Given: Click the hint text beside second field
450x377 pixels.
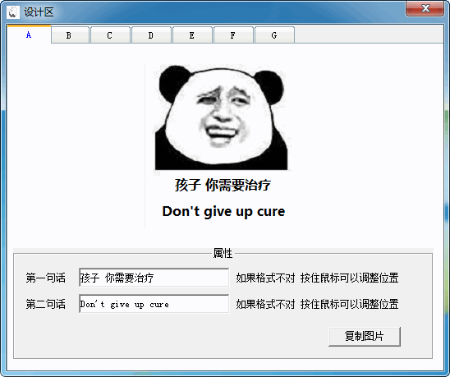Looking at the screenshot, I should pyautogui.click(x=317, y=304).
